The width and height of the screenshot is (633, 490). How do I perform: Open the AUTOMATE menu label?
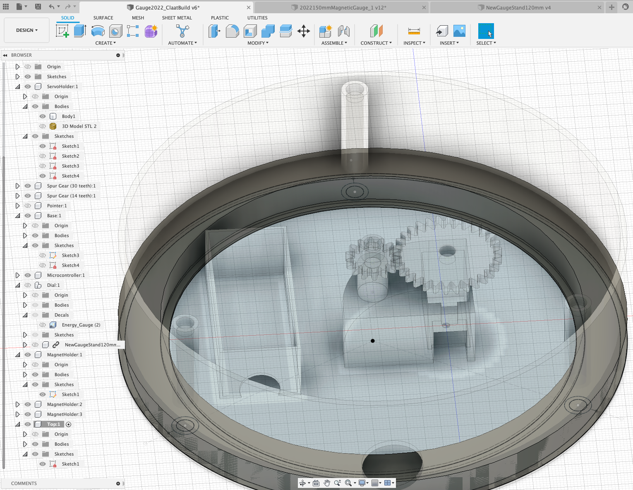(x=182, y=43)
